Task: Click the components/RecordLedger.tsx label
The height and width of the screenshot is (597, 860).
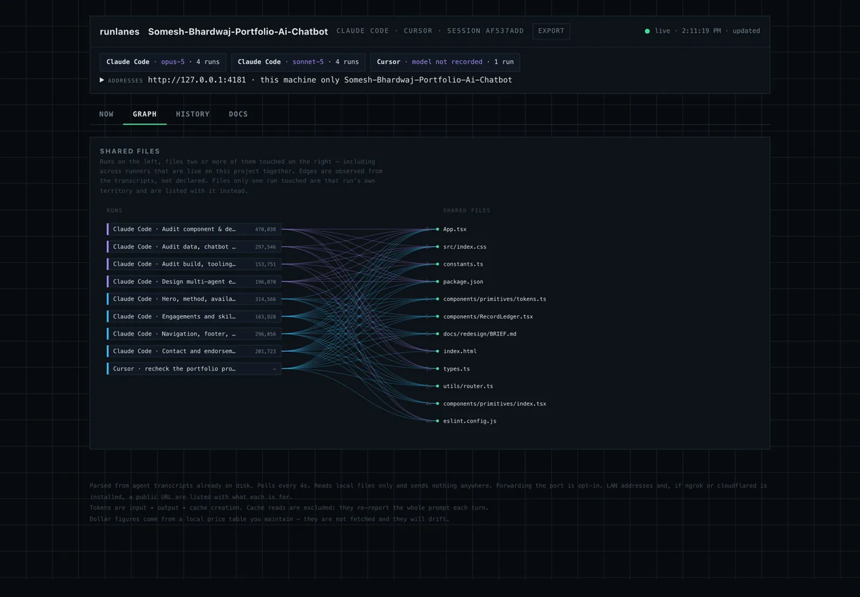Action: click(x=488, y=316)
